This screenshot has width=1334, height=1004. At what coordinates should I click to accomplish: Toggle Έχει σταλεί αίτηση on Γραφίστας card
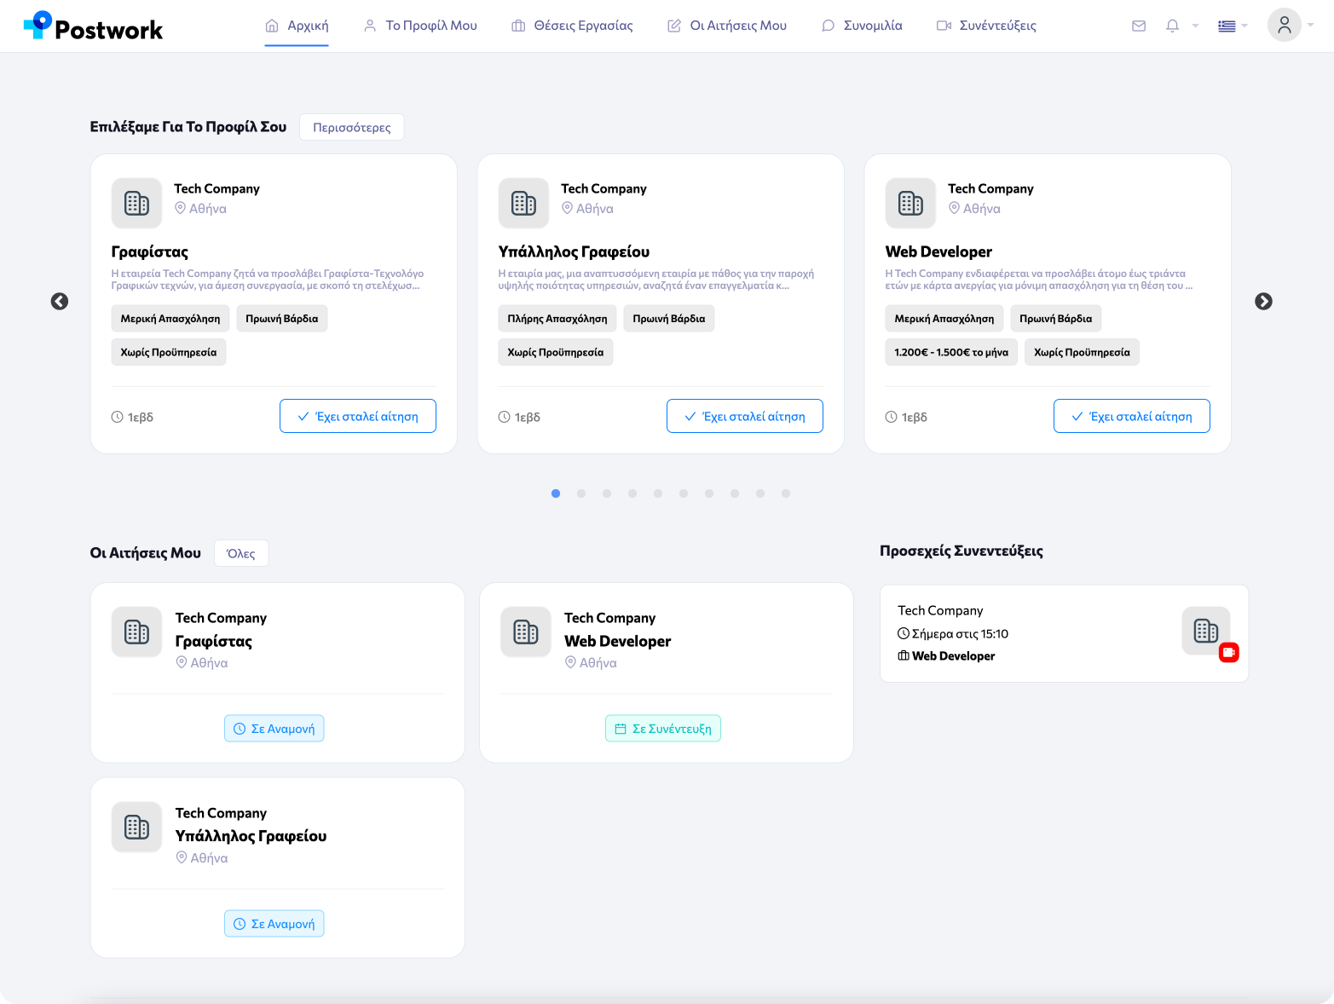(357, 417)
